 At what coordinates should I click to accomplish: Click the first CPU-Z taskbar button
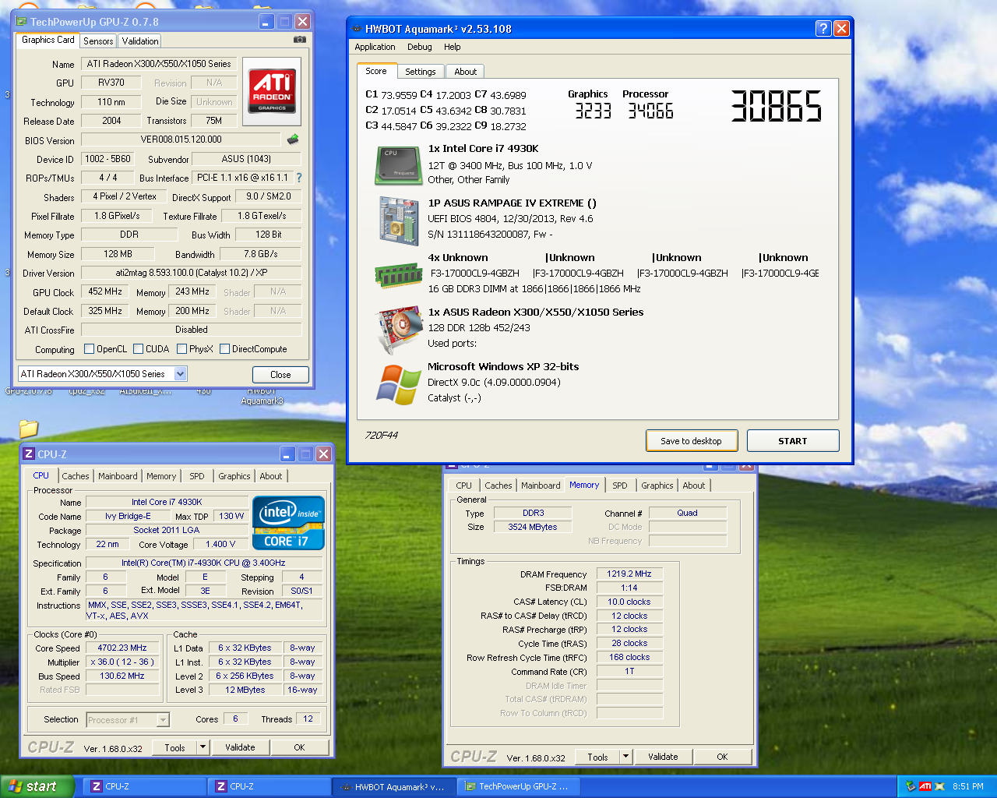tap(145, 786)
